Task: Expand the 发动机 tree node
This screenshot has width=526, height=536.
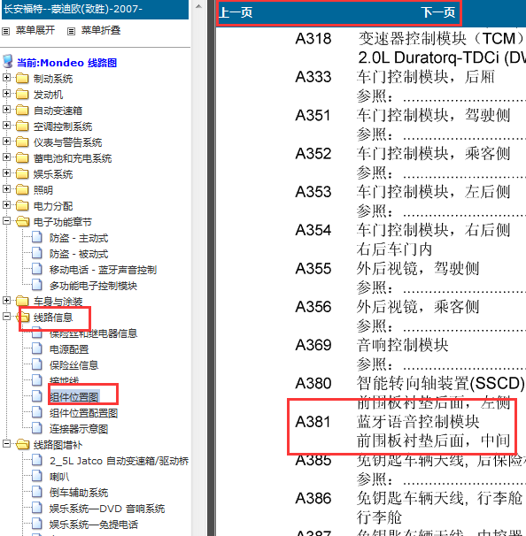Action: pos(6,94)
